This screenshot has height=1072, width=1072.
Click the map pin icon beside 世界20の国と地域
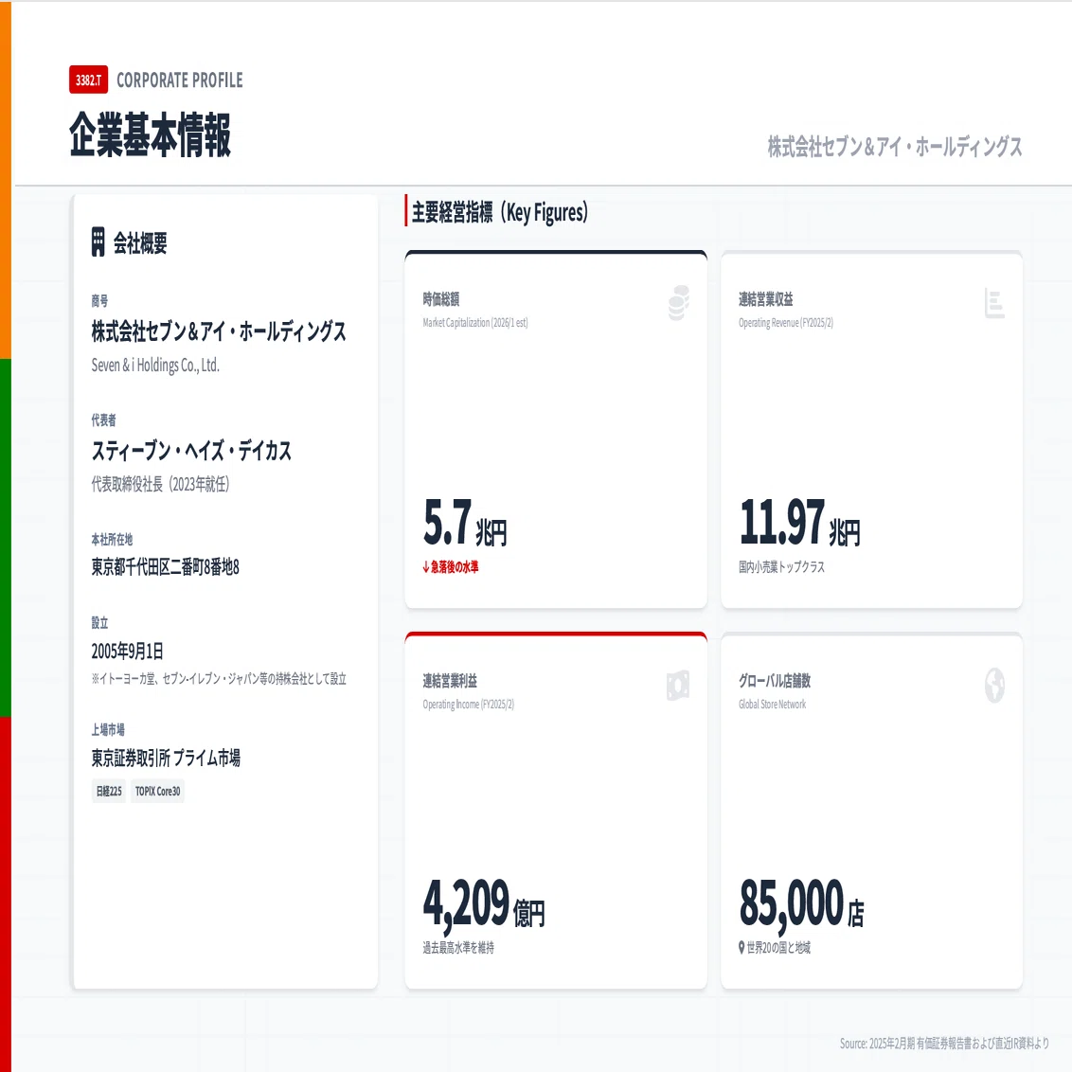pyautogui.click(x=741, y=948)
